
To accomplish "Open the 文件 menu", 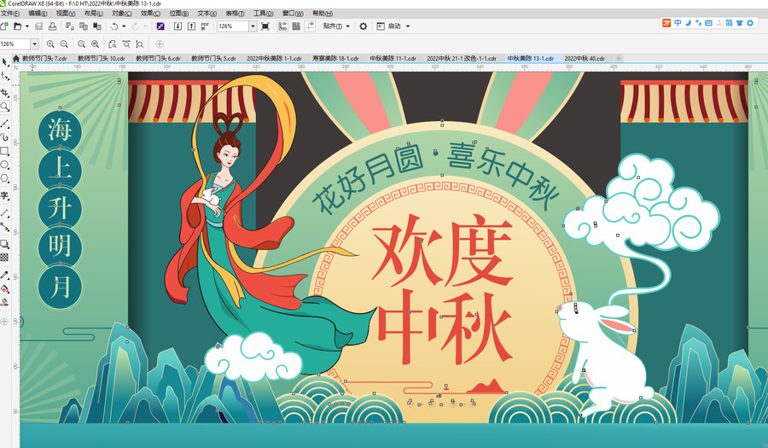I will click(9, 13).
